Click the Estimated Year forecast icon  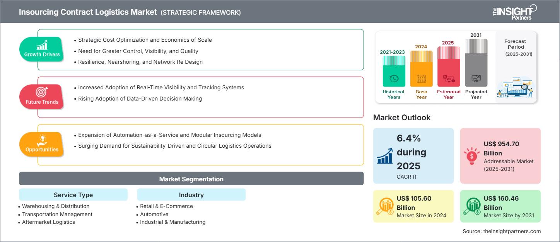click(449, 79)
